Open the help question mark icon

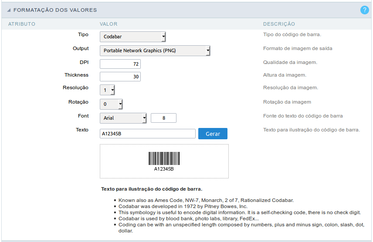364,10
